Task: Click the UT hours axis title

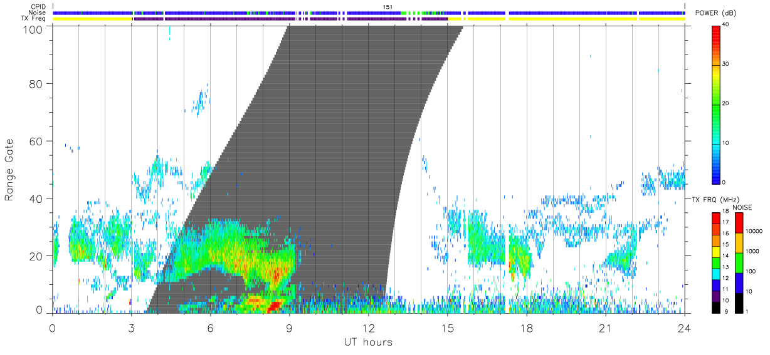Action: (x=367, y=342)
